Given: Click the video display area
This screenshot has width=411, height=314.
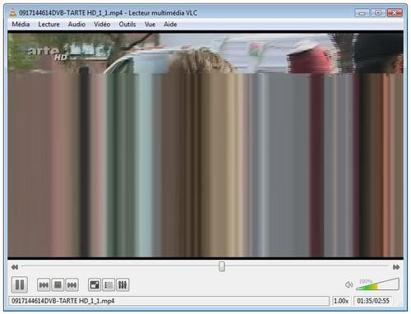Looking at the screenshot, I should [x=205, y=145].
